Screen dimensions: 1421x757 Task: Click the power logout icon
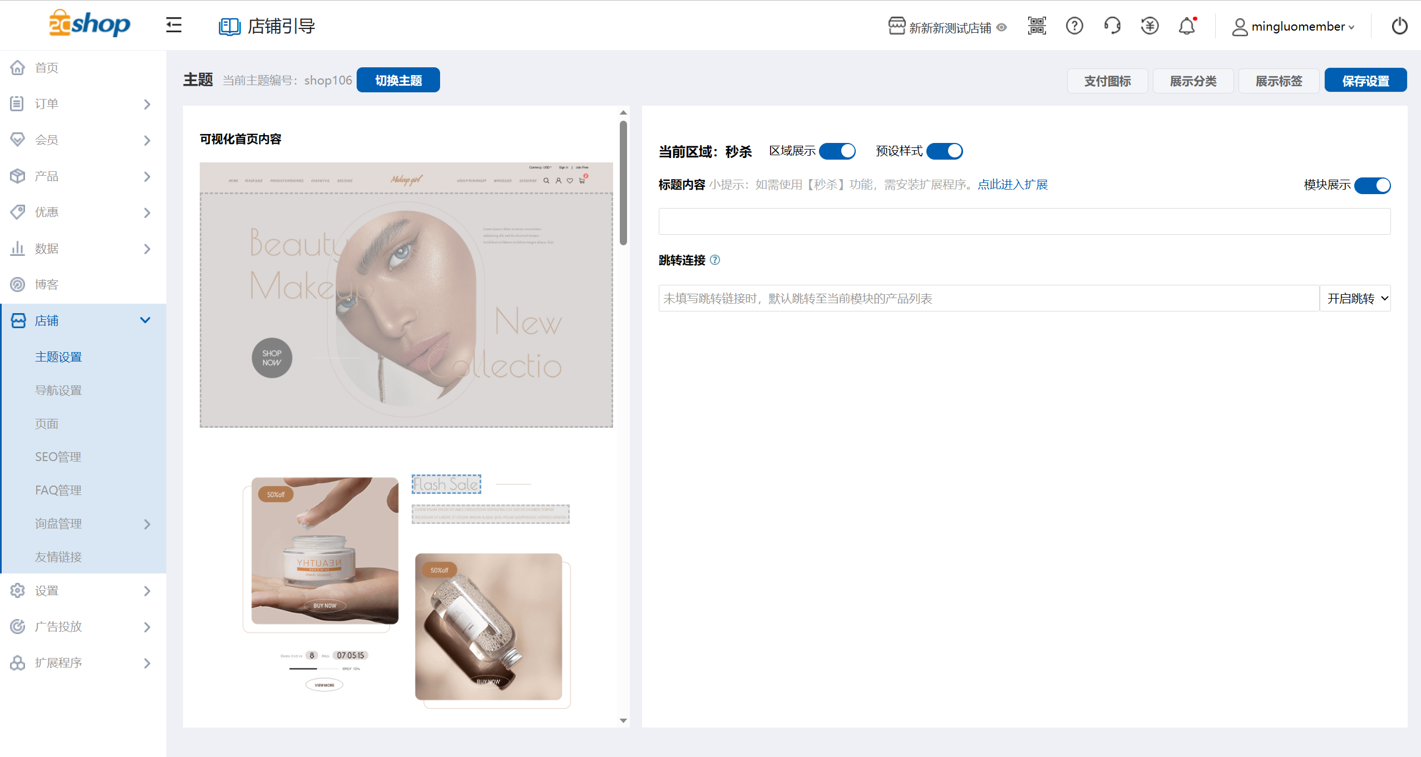[1399, 26]
